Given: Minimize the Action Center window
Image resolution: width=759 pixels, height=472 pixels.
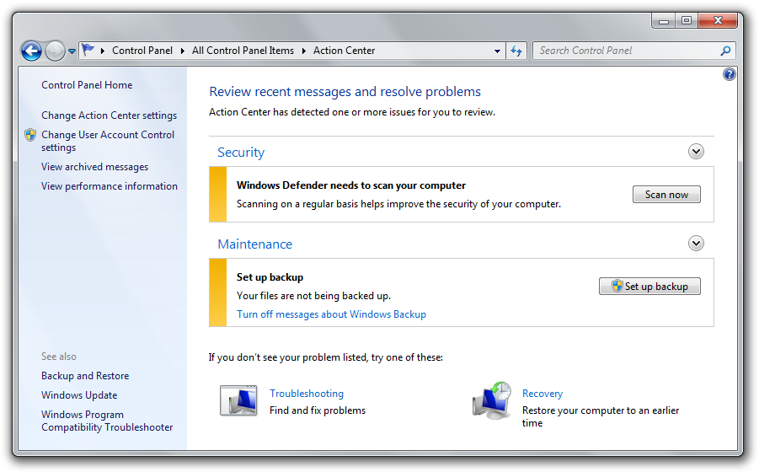Looking at the screenshot, I should click(664, 21).
